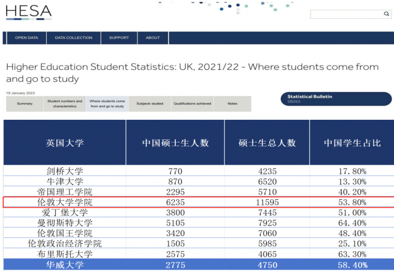
Task: Select the 伦敦大学学院 highlighted row
Action: coord(197,203)
